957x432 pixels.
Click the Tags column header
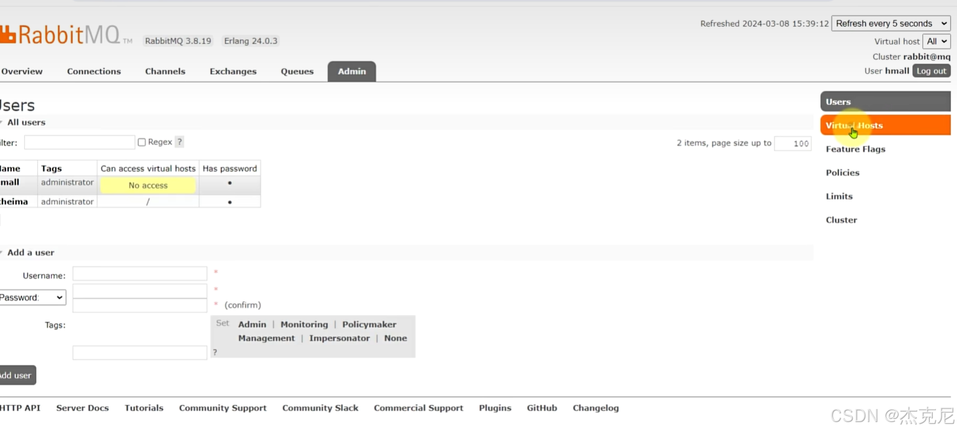coord(52,169)
